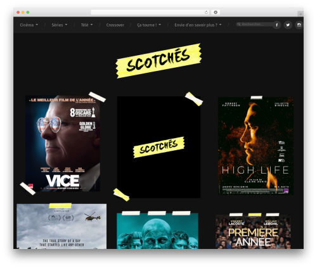The image size is (317, 268).
Task: Open the High Life movie poster
Action: pos(256,146)
